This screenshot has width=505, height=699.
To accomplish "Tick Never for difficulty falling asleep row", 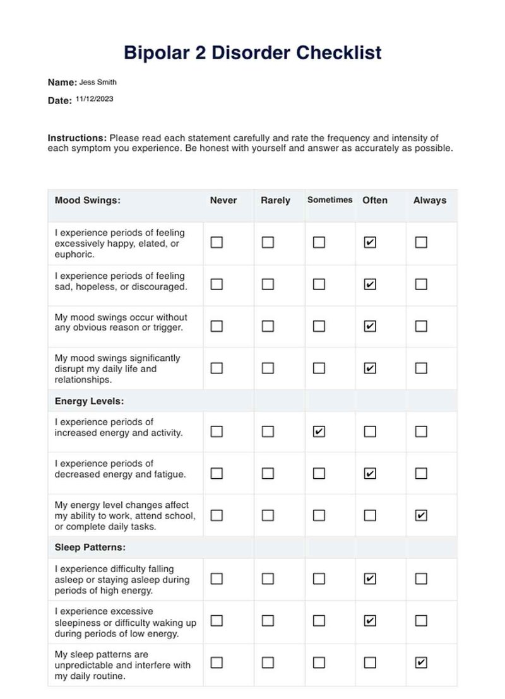I will (217, 579).
